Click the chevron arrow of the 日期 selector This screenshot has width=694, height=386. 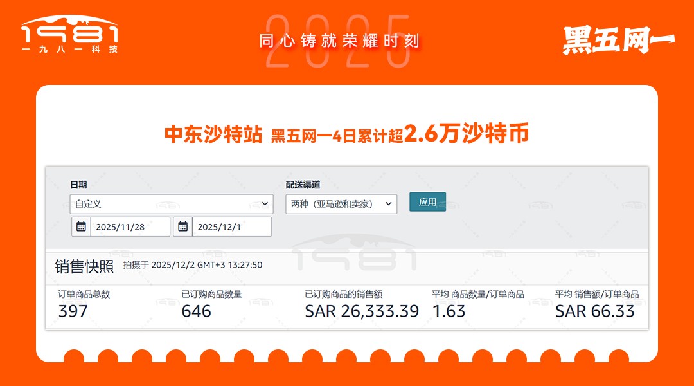click(x=265, y=204)
